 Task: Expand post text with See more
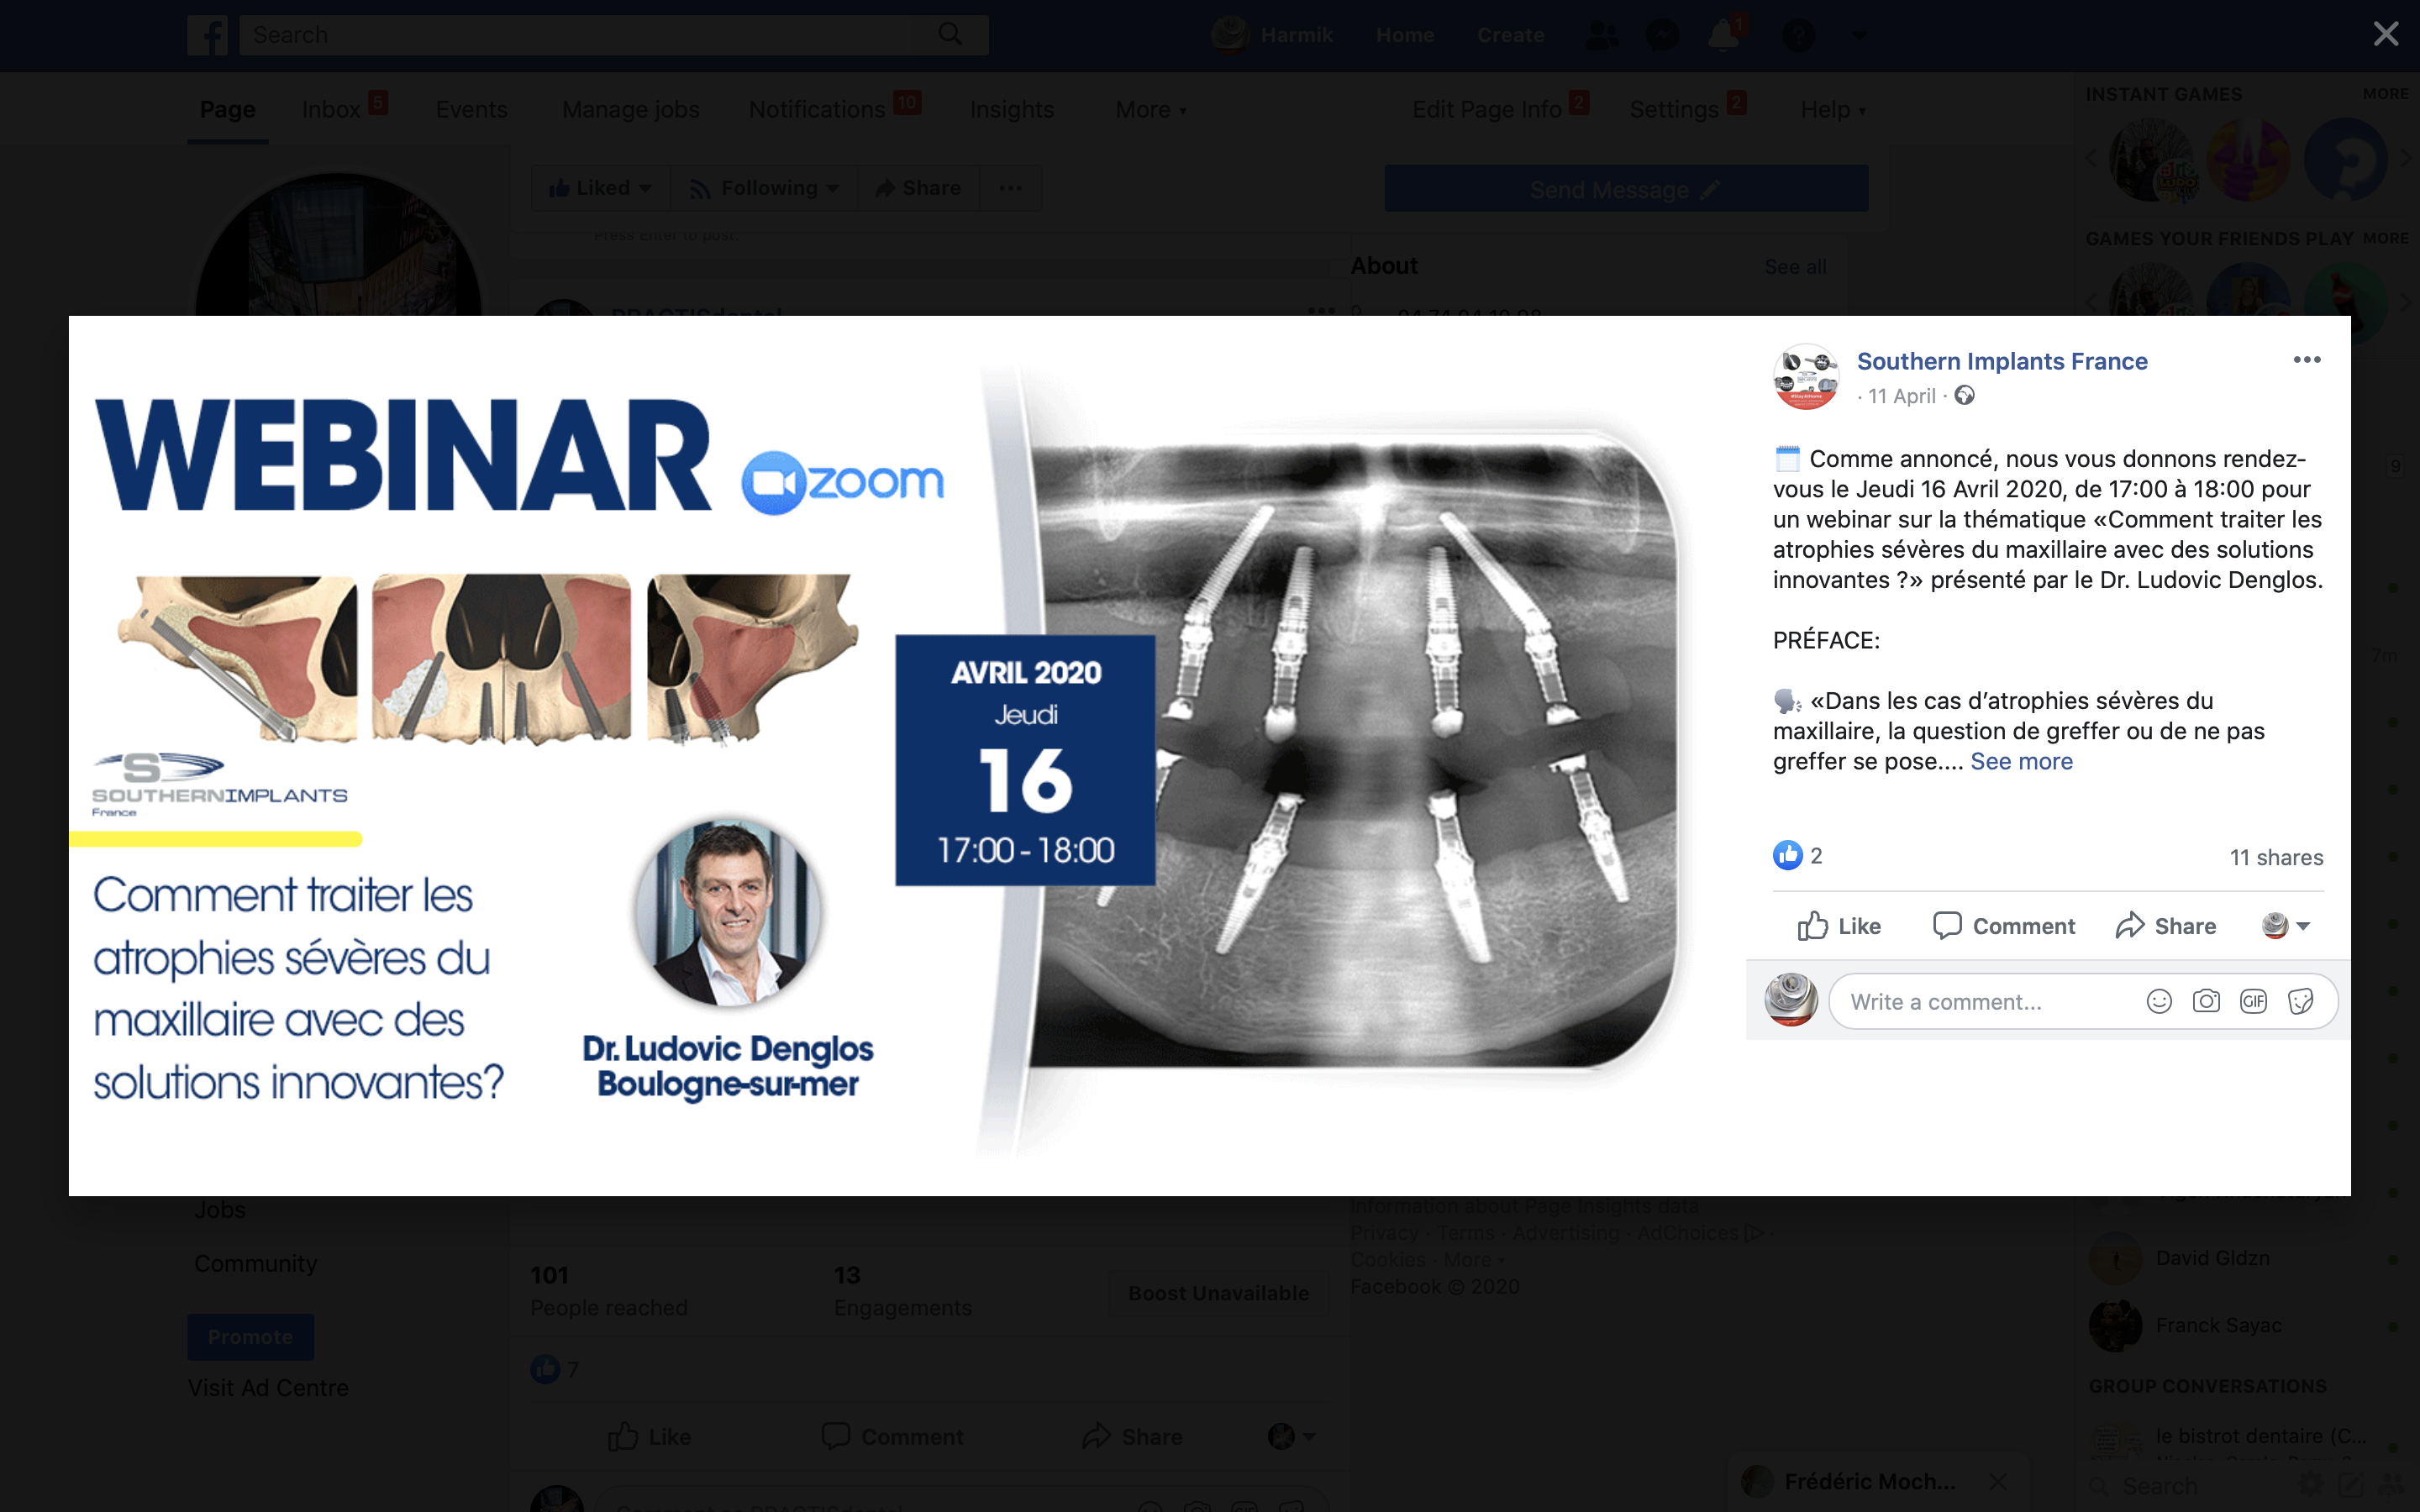pos(2021,761)
